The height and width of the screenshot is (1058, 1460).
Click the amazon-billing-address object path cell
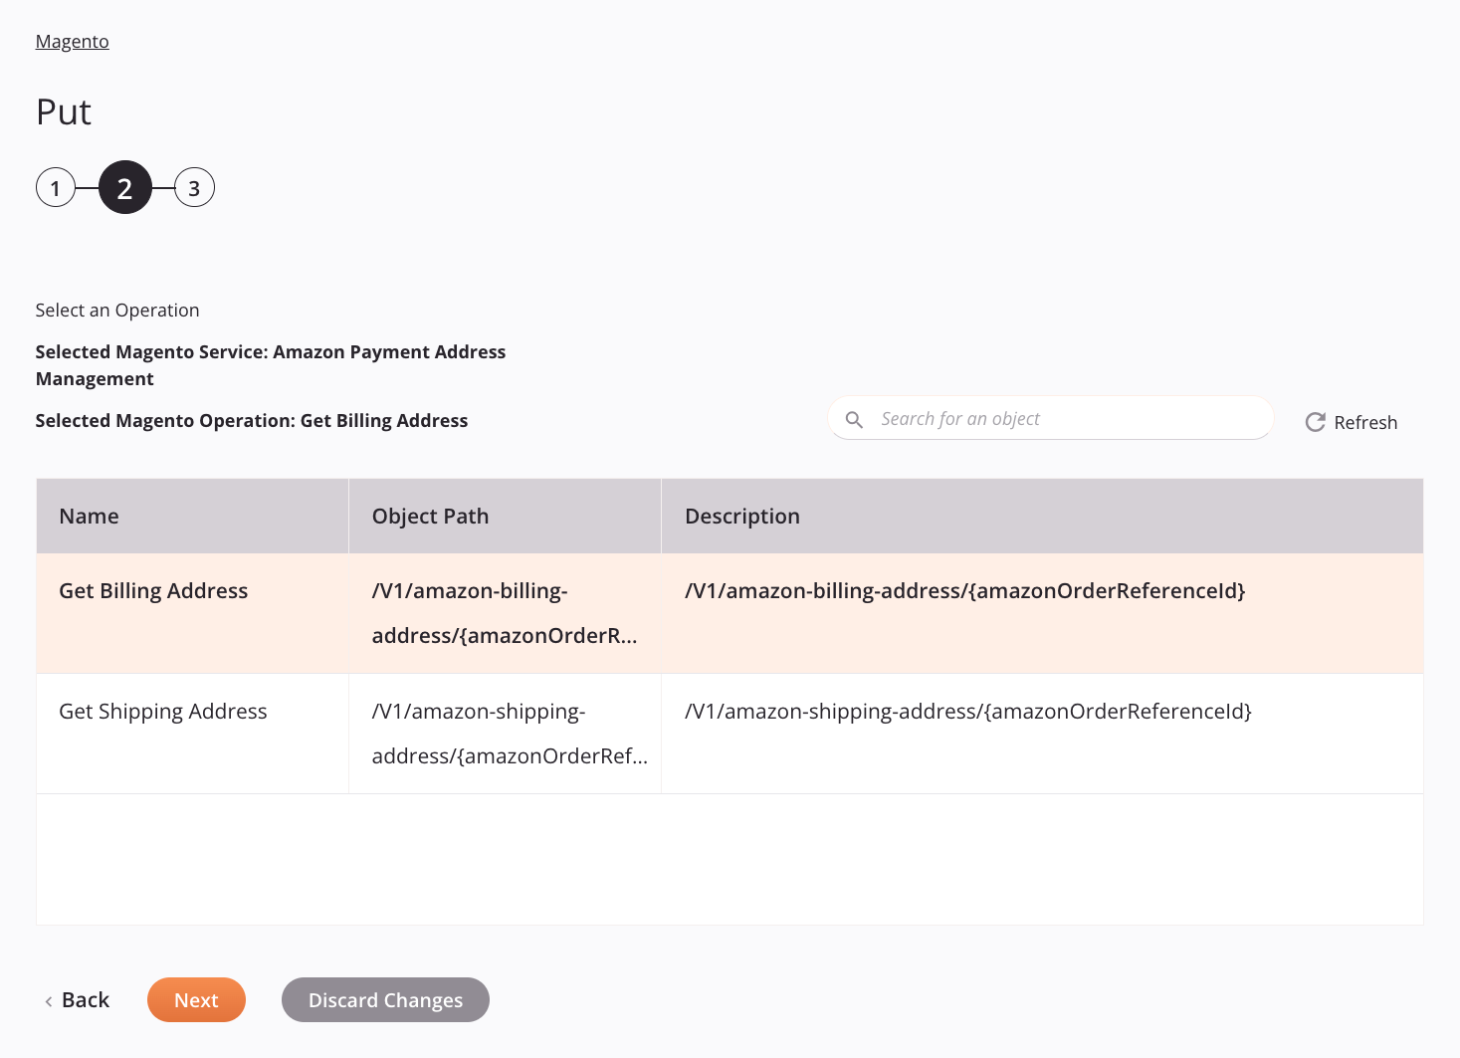505,613
